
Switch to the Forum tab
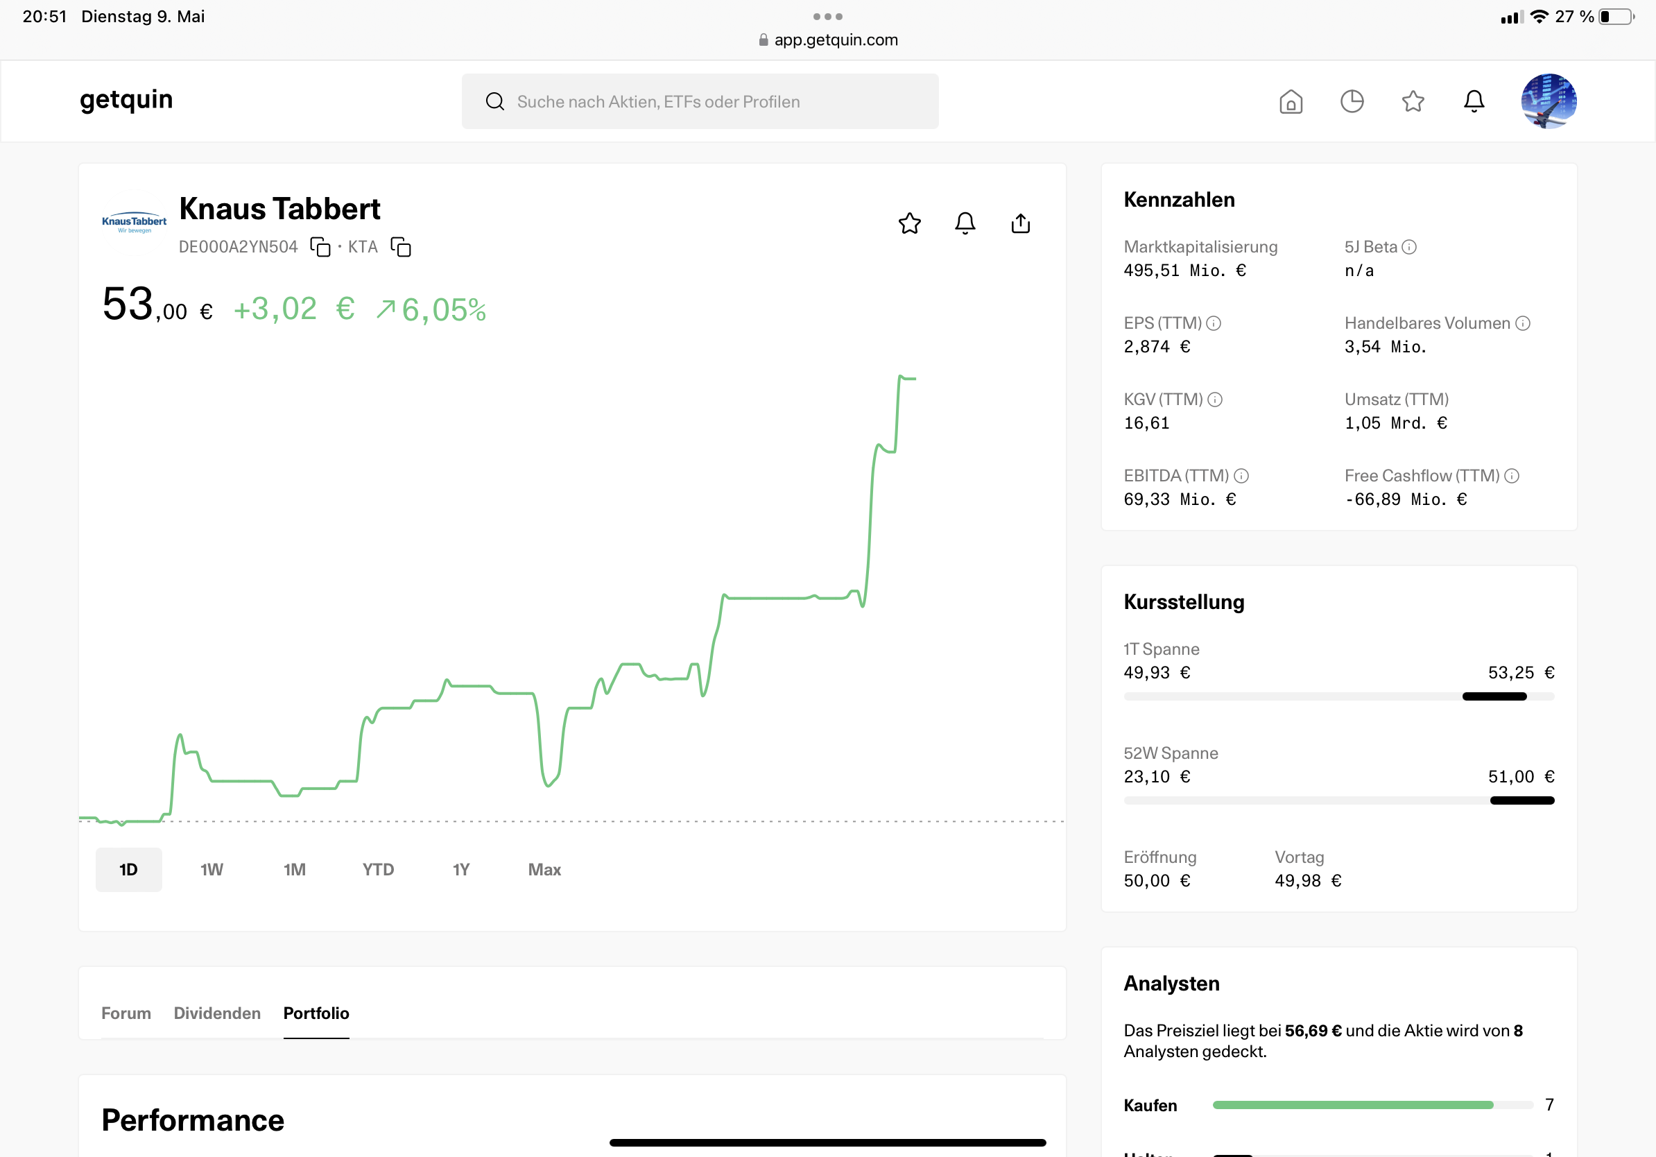click(126, 1013)
